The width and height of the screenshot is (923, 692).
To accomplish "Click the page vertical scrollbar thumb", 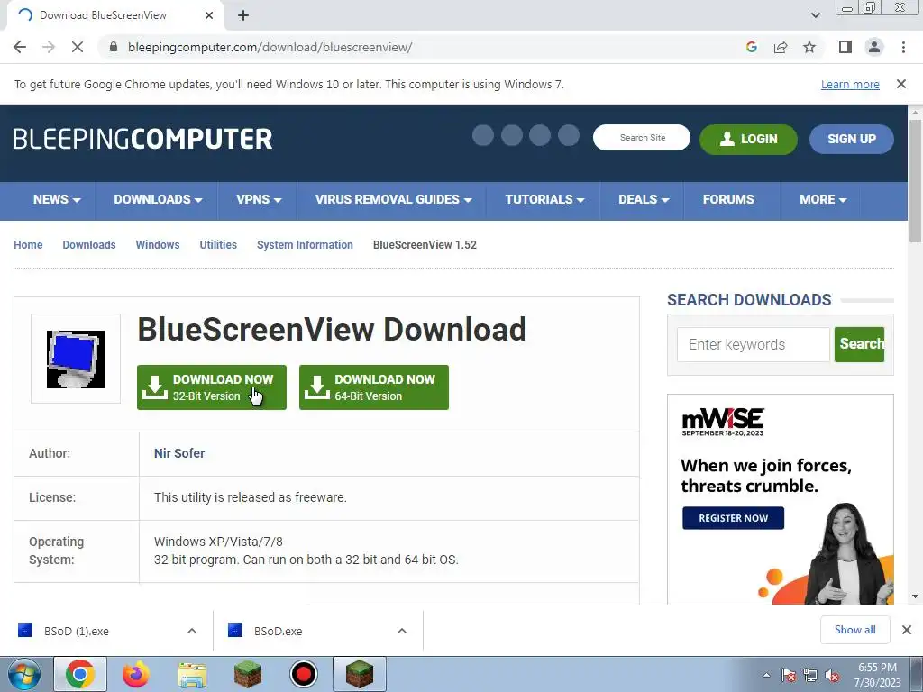I will click(x=915, y=179).
